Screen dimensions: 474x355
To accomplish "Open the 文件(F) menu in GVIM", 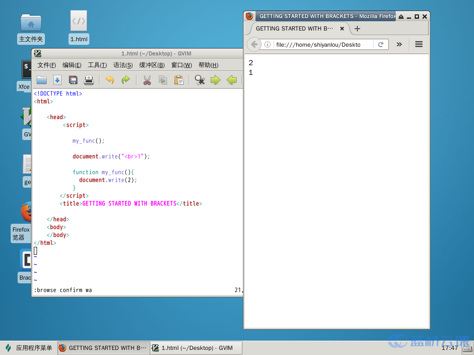I will pos(47,65).
